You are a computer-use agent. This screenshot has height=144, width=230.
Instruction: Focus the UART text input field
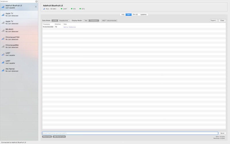pyautogui.click(x=130, y=133)
